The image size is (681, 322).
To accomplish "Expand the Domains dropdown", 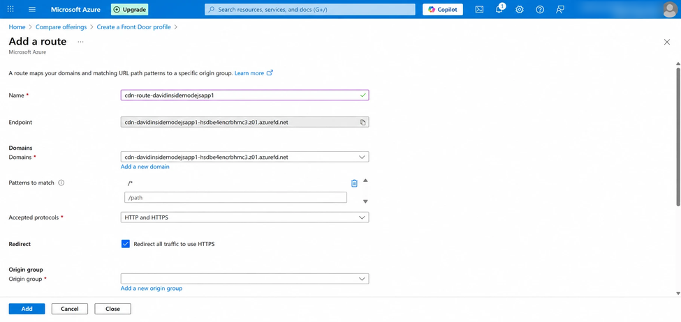I will (x=244, y=157).
